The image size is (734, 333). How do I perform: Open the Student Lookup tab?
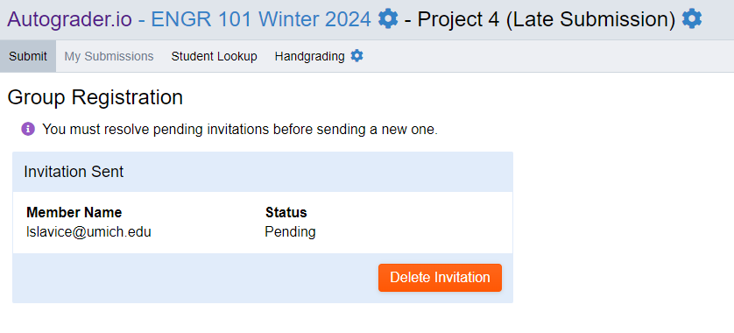(x=214, y=56)
